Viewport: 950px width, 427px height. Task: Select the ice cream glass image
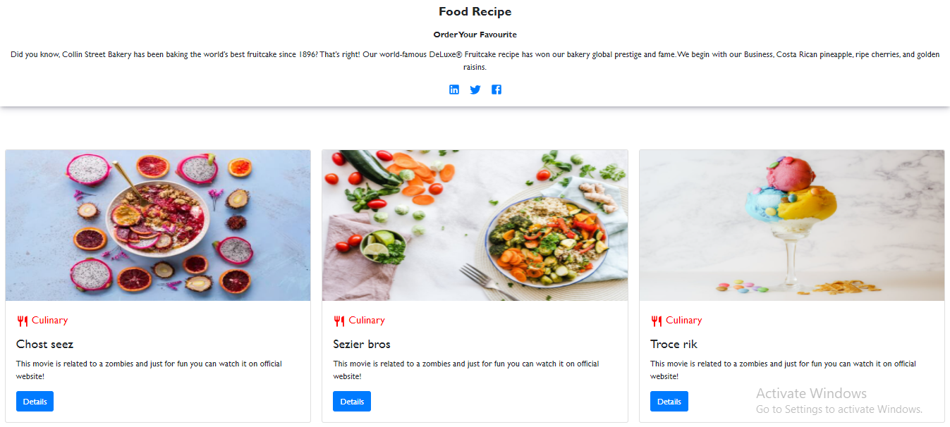pyautogui.click(x=791, y=225)
